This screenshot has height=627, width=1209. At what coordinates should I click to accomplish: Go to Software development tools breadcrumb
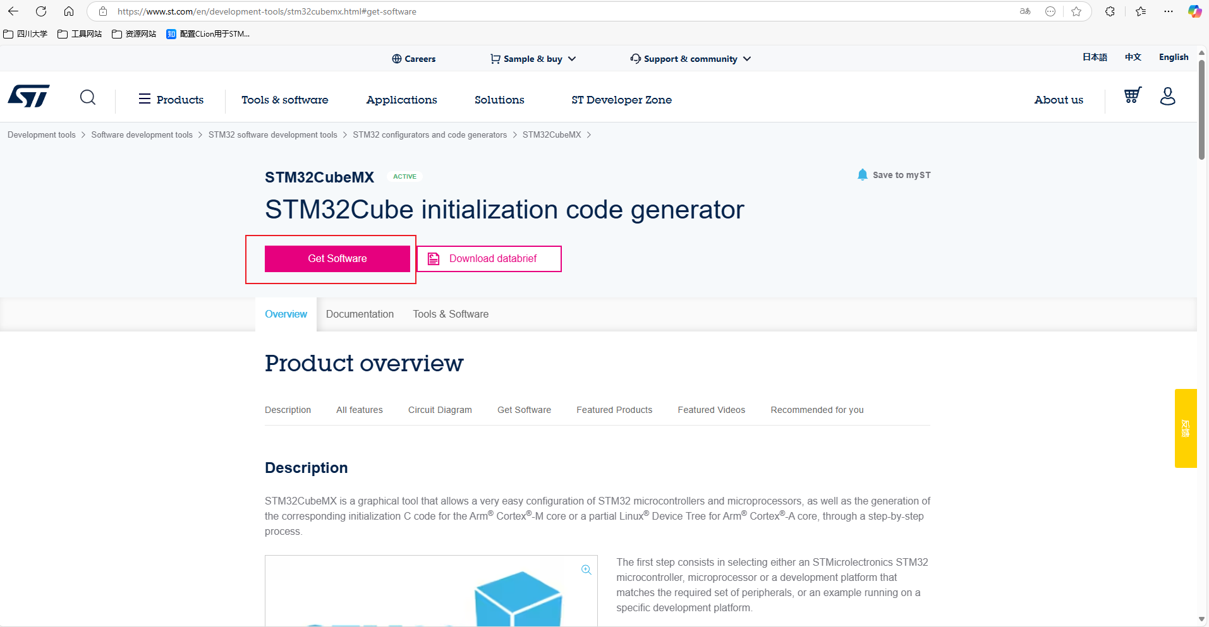[142, 134]
